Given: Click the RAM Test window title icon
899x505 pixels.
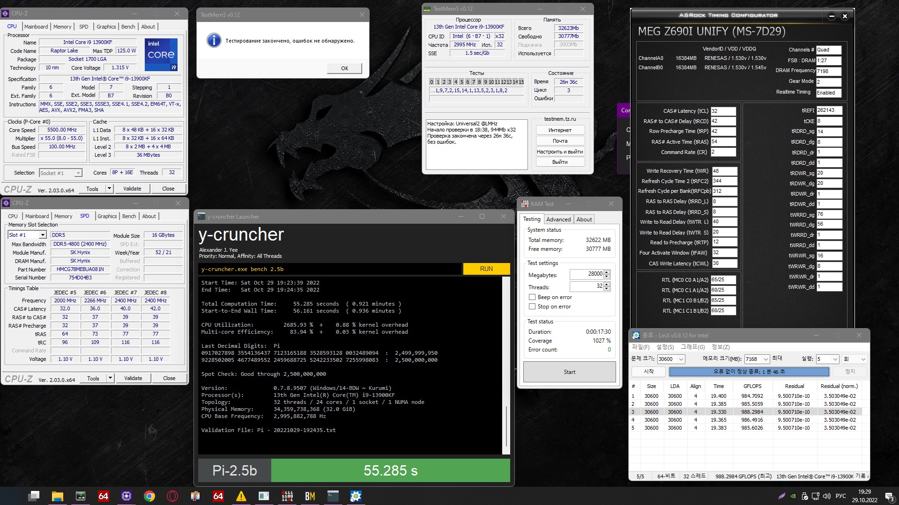Looking at the screenshot, I should click(525, 204).
